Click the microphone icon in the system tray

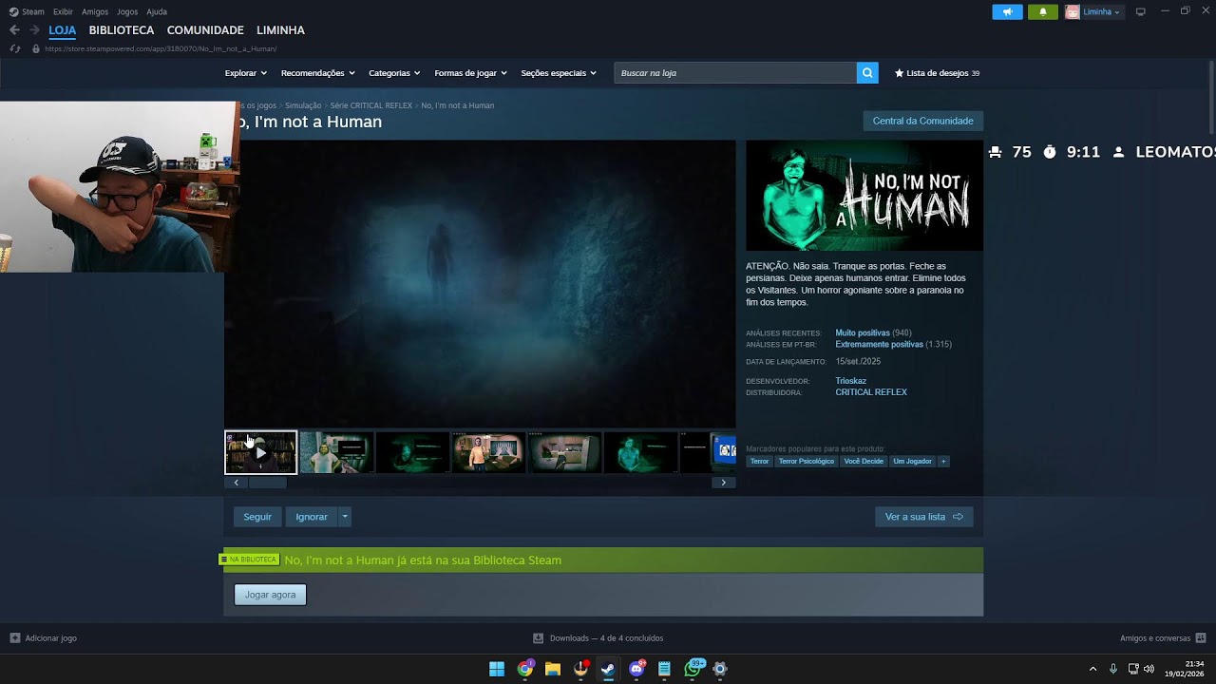tap(1113, 669)
